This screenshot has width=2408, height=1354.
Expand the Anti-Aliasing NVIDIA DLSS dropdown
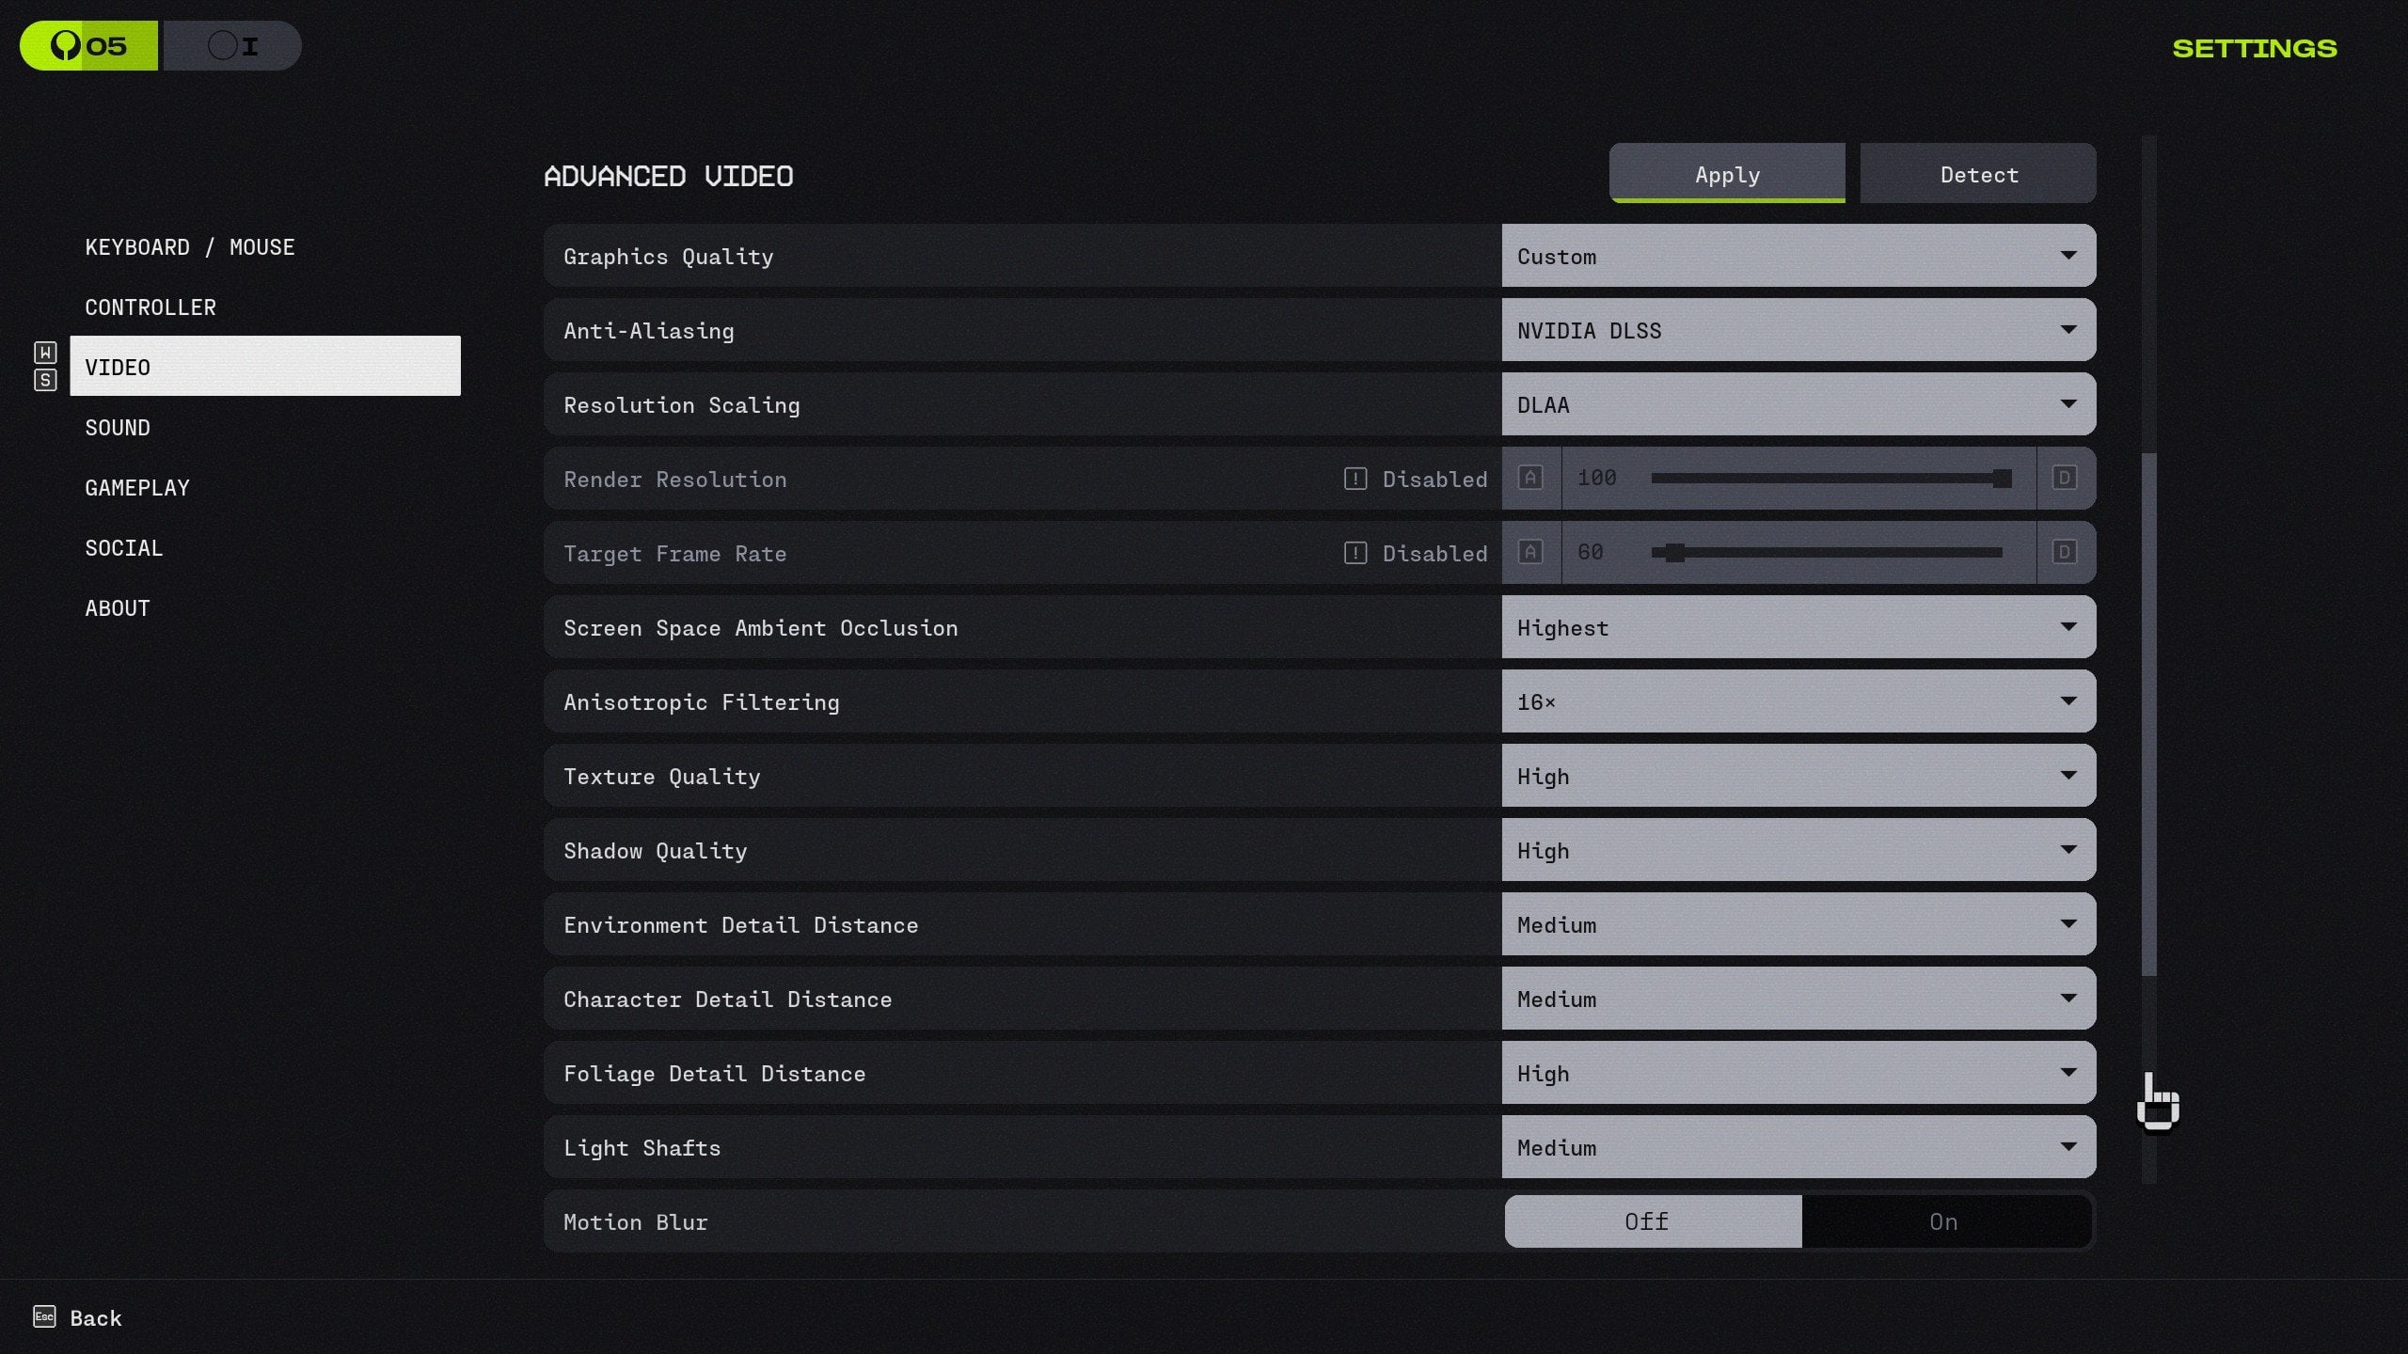pyautogui.click(x=1798, y=330)
